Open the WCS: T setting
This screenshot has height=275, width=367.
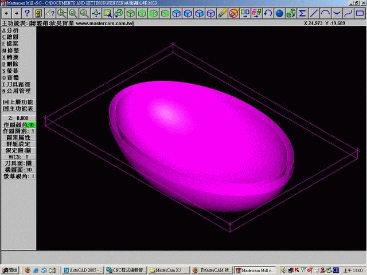point(18,157)
